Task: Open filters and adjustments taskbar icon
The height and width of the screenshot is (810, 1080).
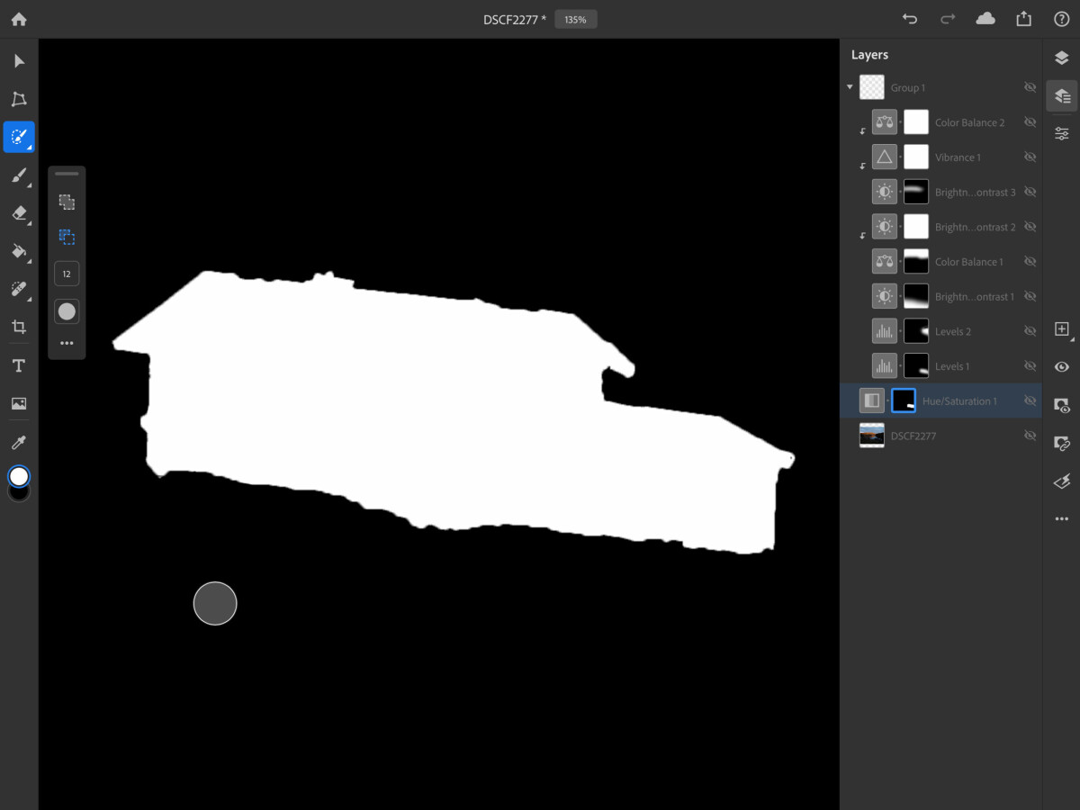Action: (x=1062, y=481)
